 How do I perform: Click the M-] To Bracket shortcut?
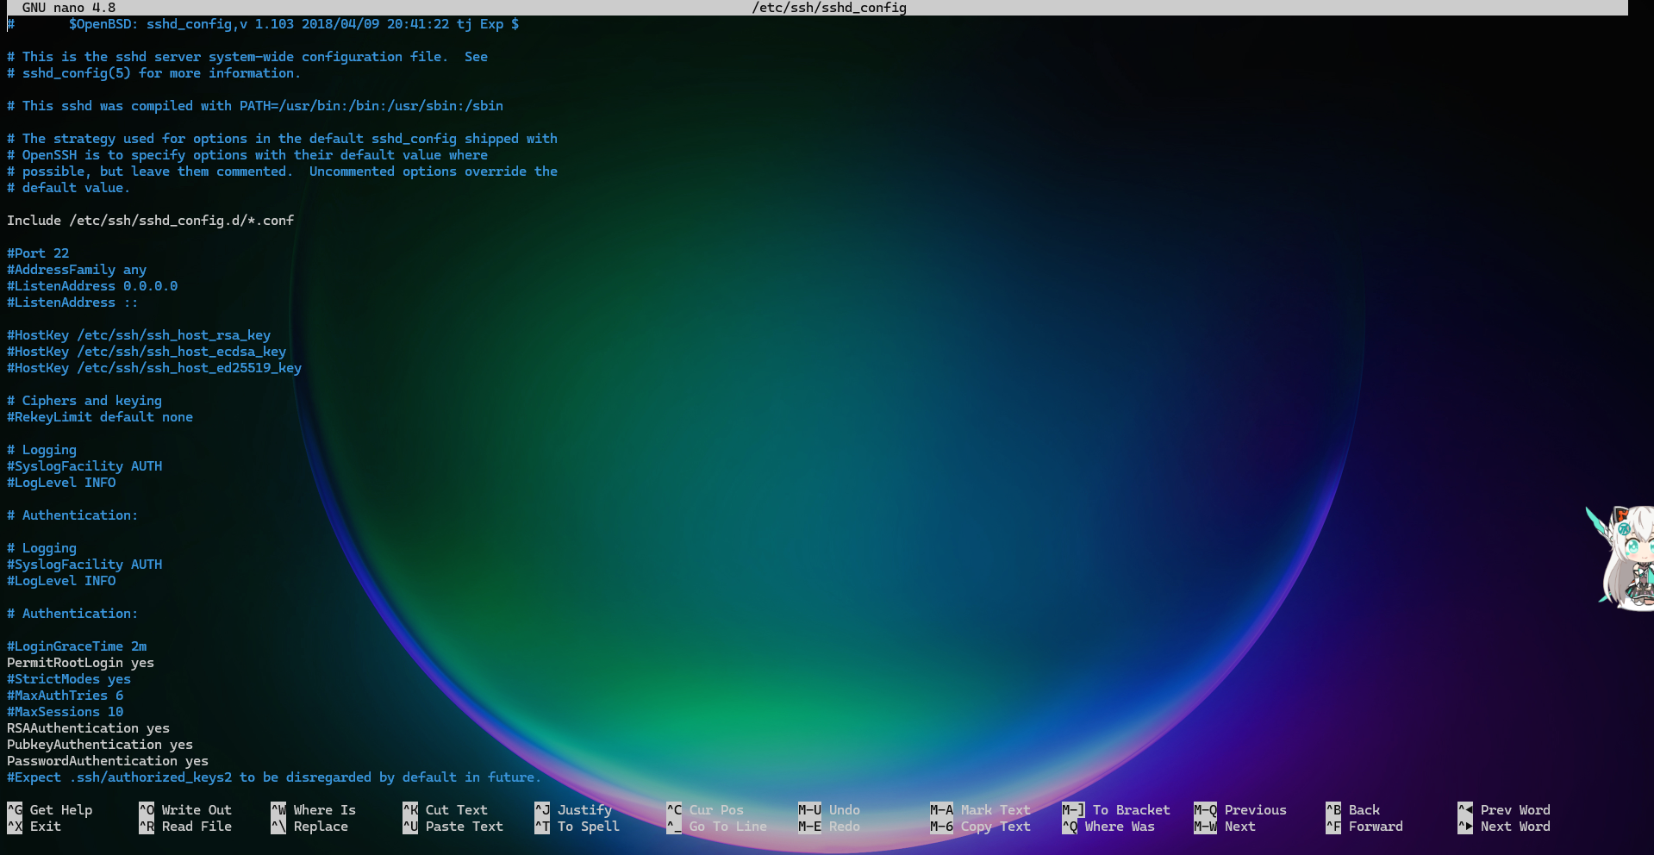[1116, 810]
